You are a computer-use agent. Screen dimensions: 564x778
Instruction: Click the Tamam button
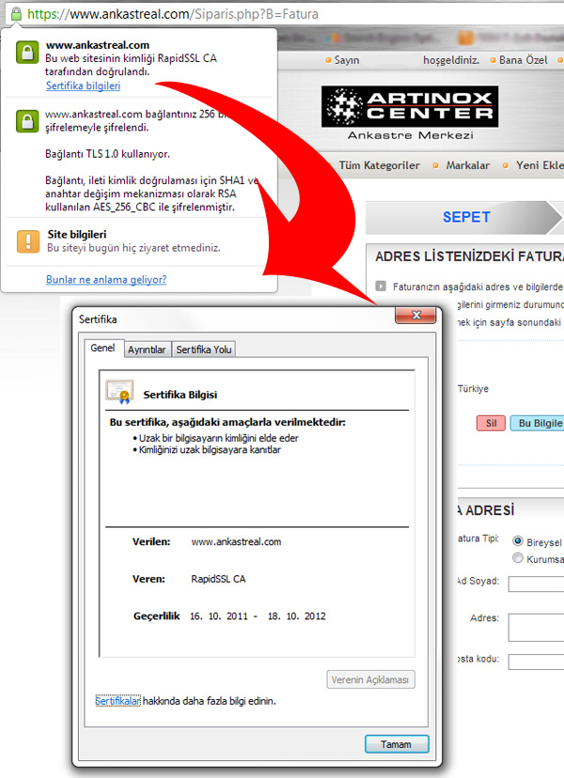click(396, 744)
